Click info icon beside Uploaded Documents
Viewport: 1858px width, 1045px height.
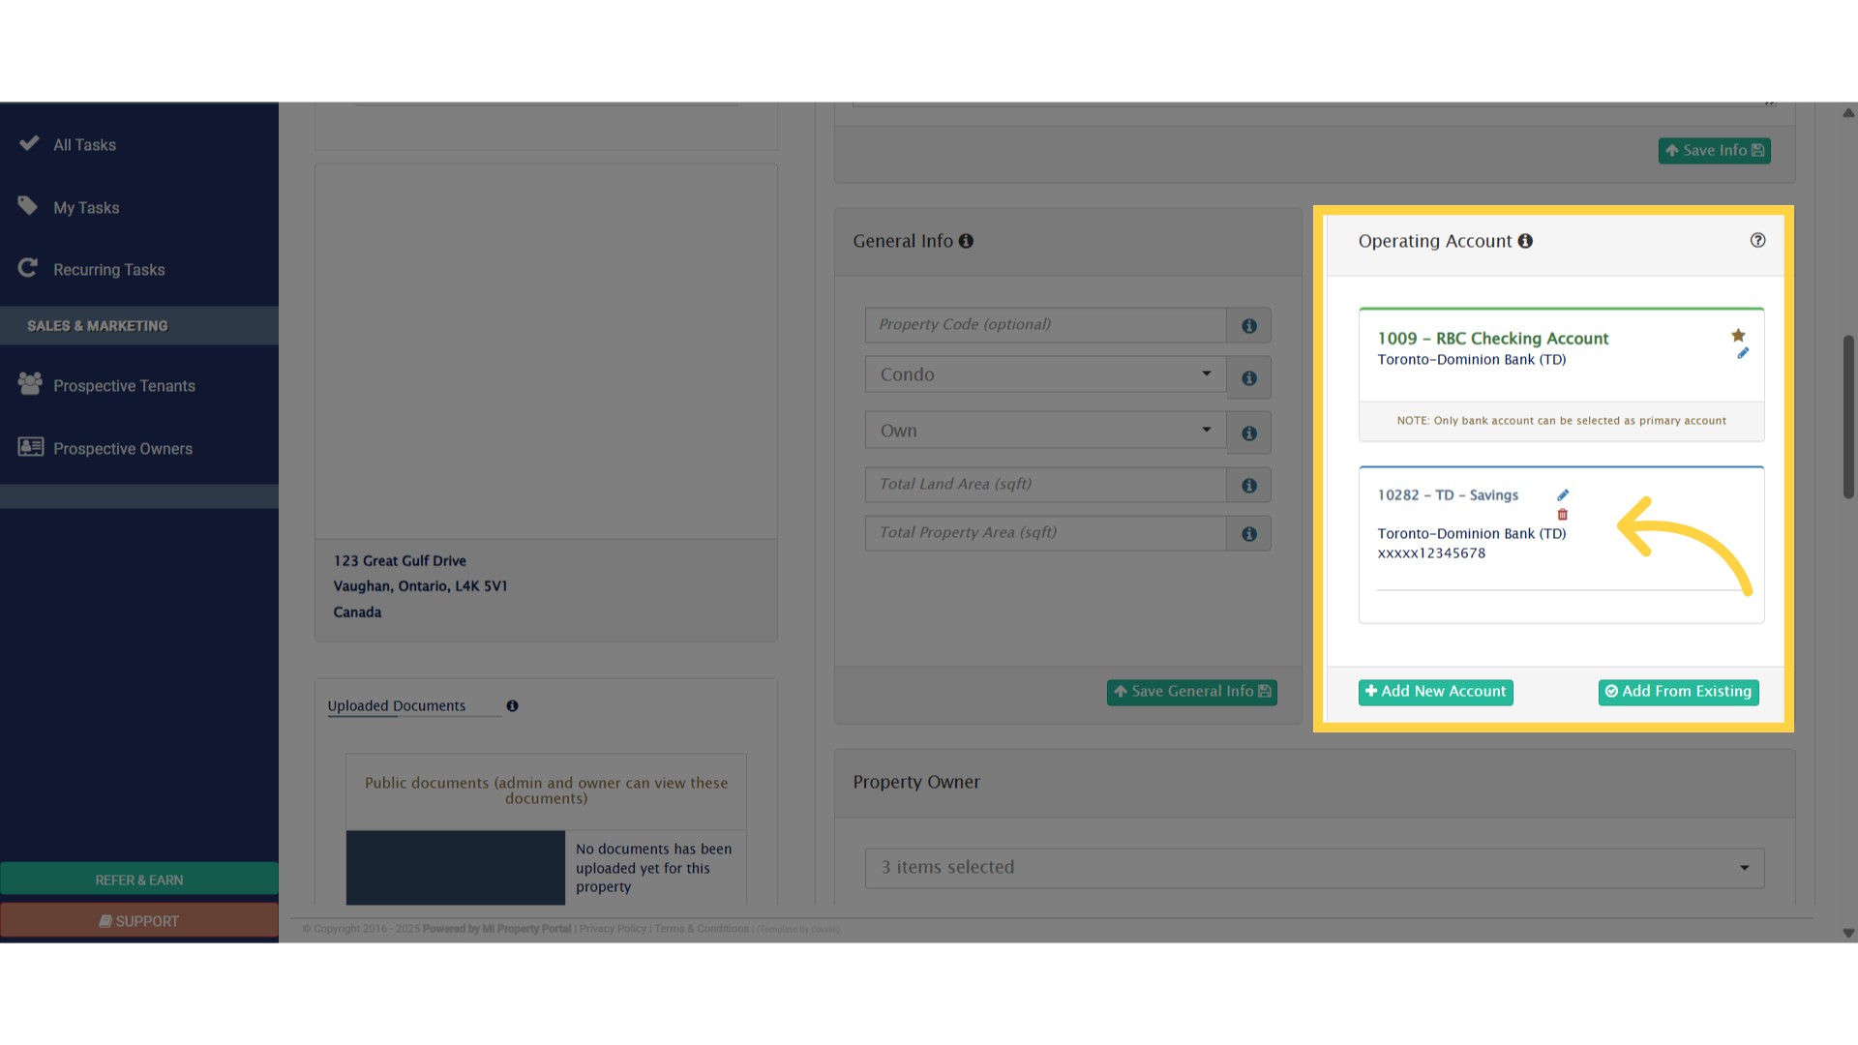512,706
